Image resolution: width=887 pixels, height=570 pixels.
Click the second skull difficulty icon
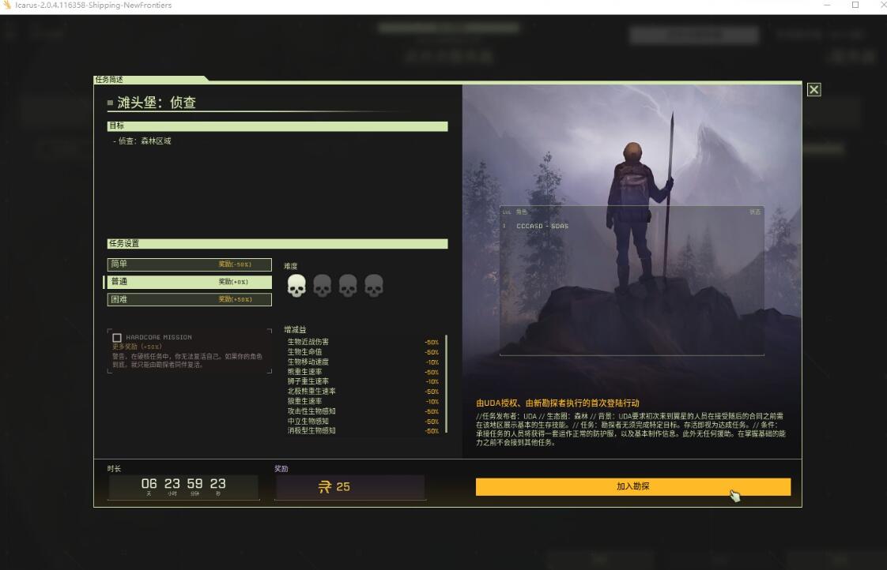pos(323,286)
